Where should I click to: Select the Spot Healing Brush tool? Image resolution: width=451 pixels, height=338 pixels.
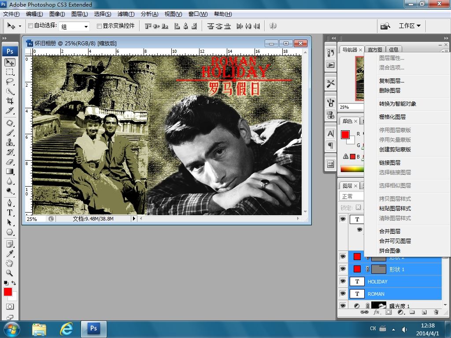coord(10,123)
